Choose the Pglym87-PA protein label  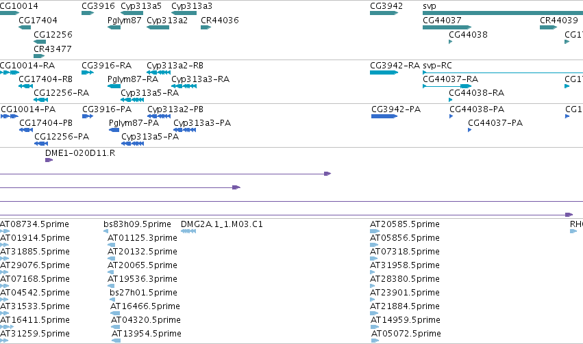coord(134,123)
